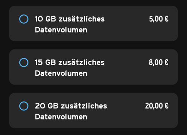Click the 8,00 € price

click(x=159, y=63)
